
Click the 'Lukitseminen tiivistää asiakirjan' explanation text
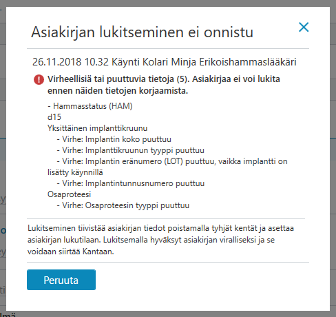[160, 228]
